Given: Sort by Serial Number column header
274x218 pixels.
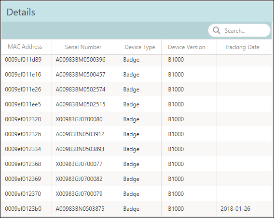Looking at the screenshot, I should 83,47.
